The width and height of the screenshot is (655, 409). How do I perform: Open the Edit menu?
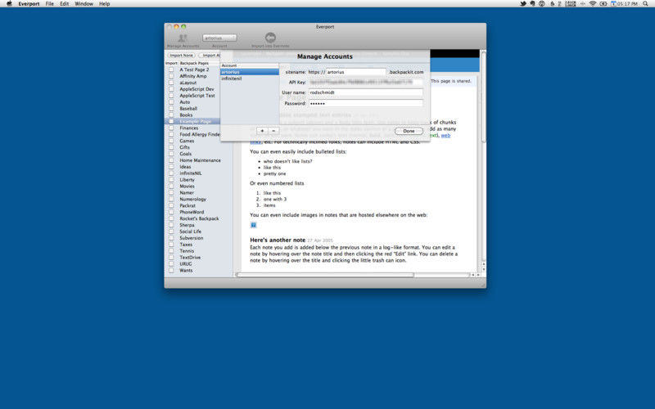point(65,4)
